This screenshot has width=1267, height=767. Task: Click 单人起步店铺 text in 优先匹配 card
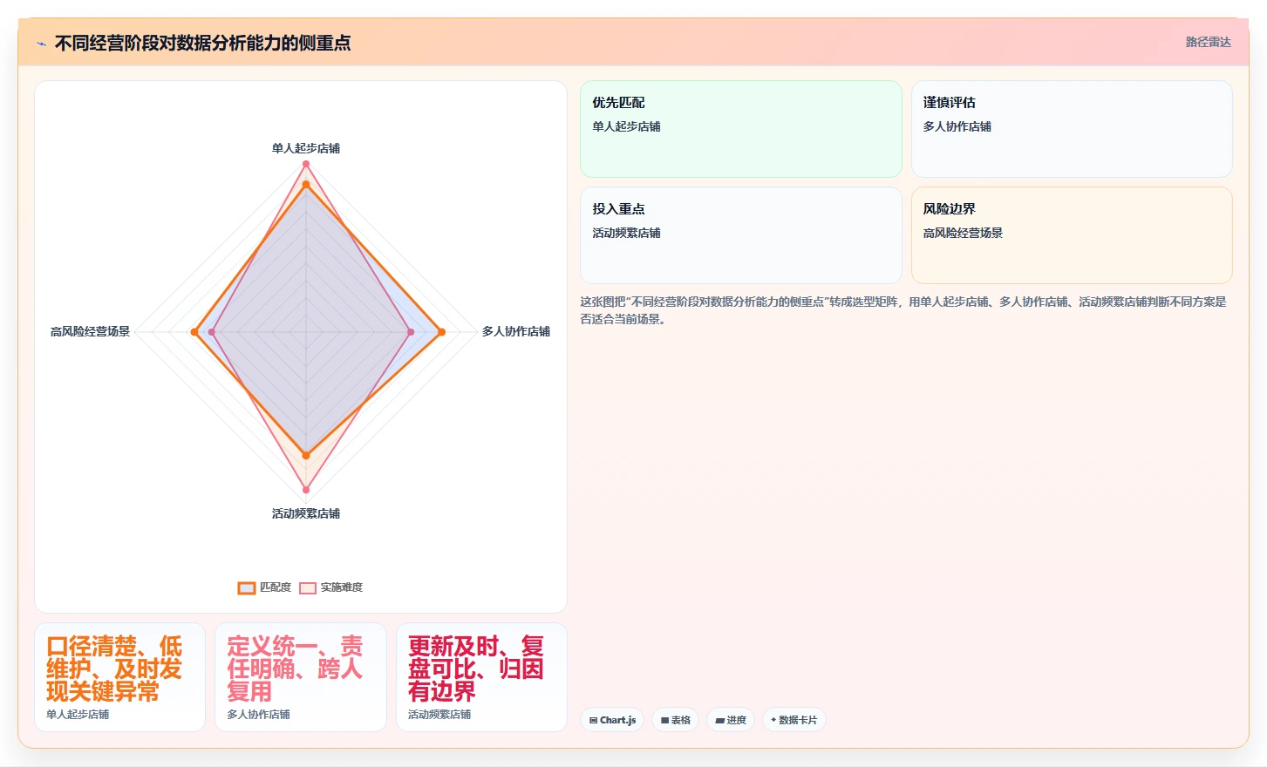click(x=626, y=126)
